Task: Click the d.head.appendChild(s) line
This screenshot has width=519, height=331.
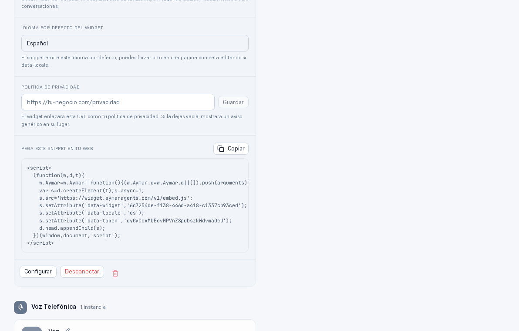Action: pyautogui.click(x=72, y=228)
